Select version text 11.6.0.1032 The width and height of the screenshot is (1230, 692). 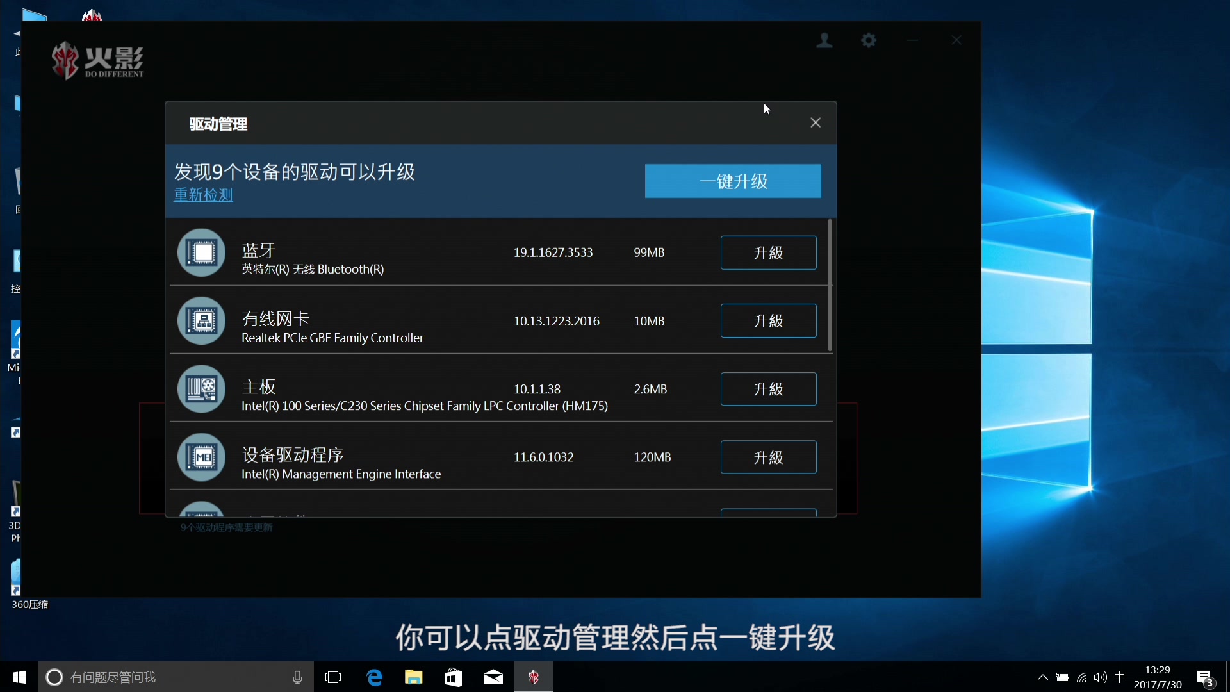point(543,457)
